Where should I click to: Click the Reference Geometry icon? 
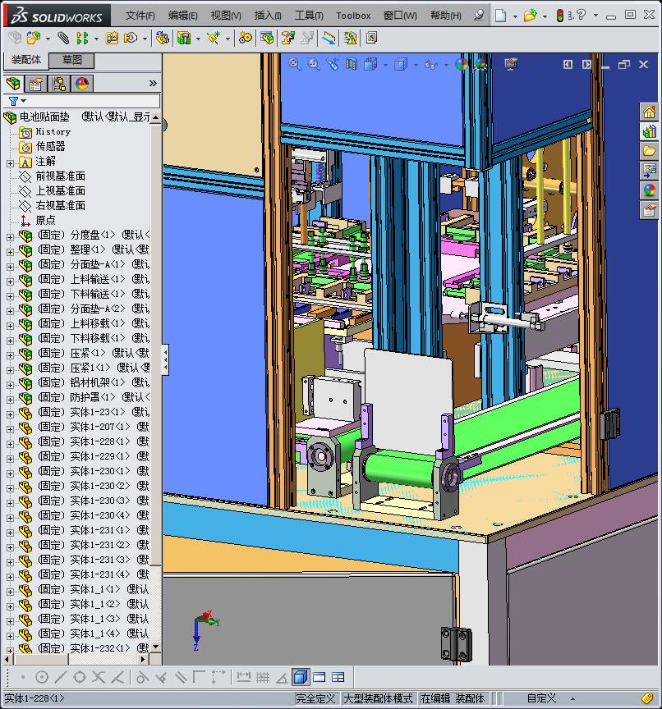point(214,39)
